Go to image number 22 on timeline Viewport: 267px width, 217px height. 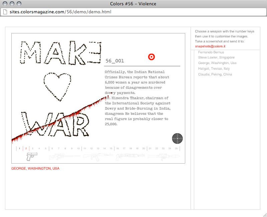(x=157, y=149)
